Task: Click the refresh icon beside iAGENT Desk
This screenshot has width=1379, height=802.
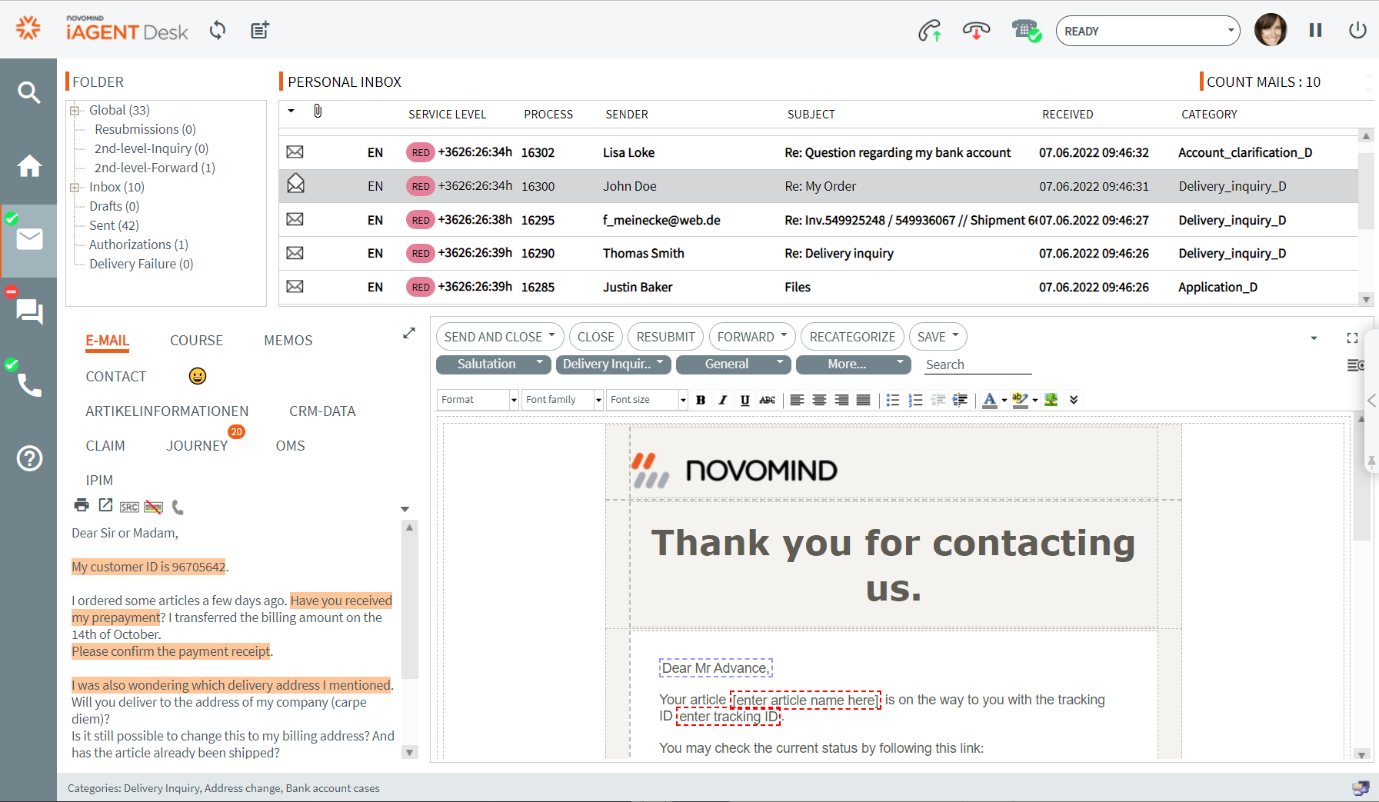Action: (218, 31)
